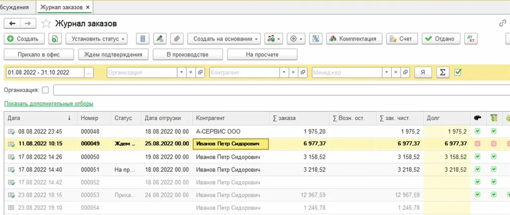
Task: Expand the Организация filter dropdown arrow
Action: click(182, 72)
